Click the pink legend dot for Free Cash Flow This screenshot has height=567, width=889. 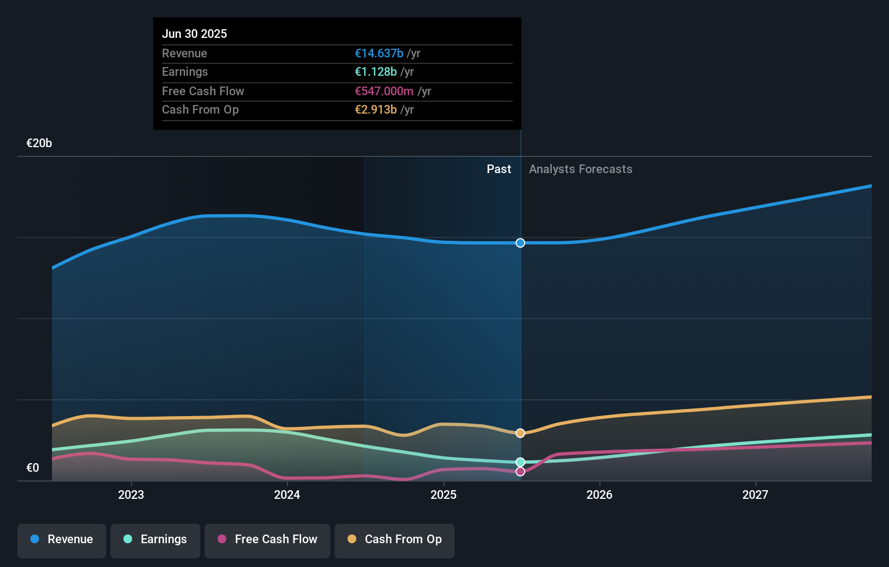pos(221,539)
